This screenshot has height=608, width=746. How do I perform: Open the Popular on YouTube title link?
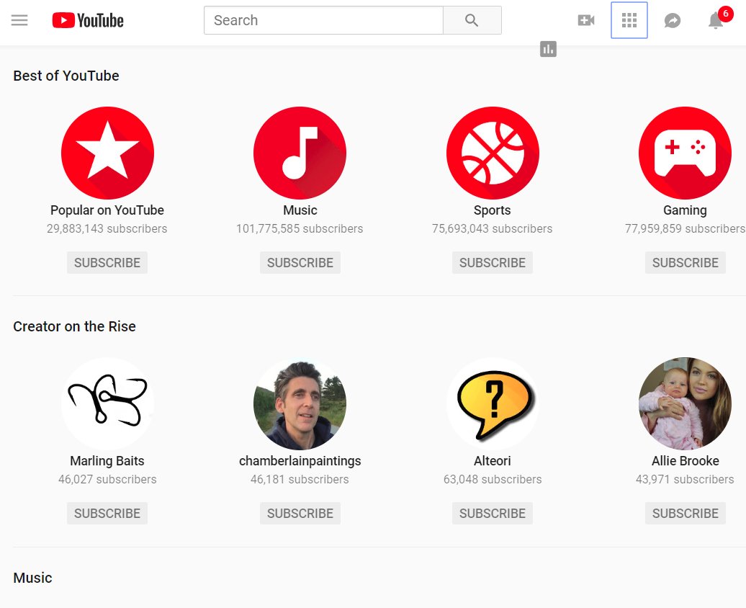[107, 210]
